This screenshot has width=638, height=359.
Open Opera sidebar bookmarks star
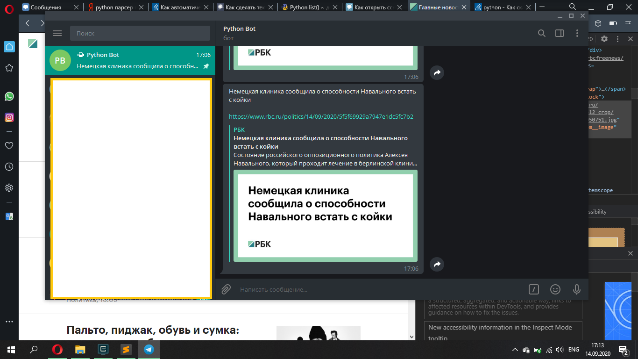pyautogui.click(x=9, y=68)
